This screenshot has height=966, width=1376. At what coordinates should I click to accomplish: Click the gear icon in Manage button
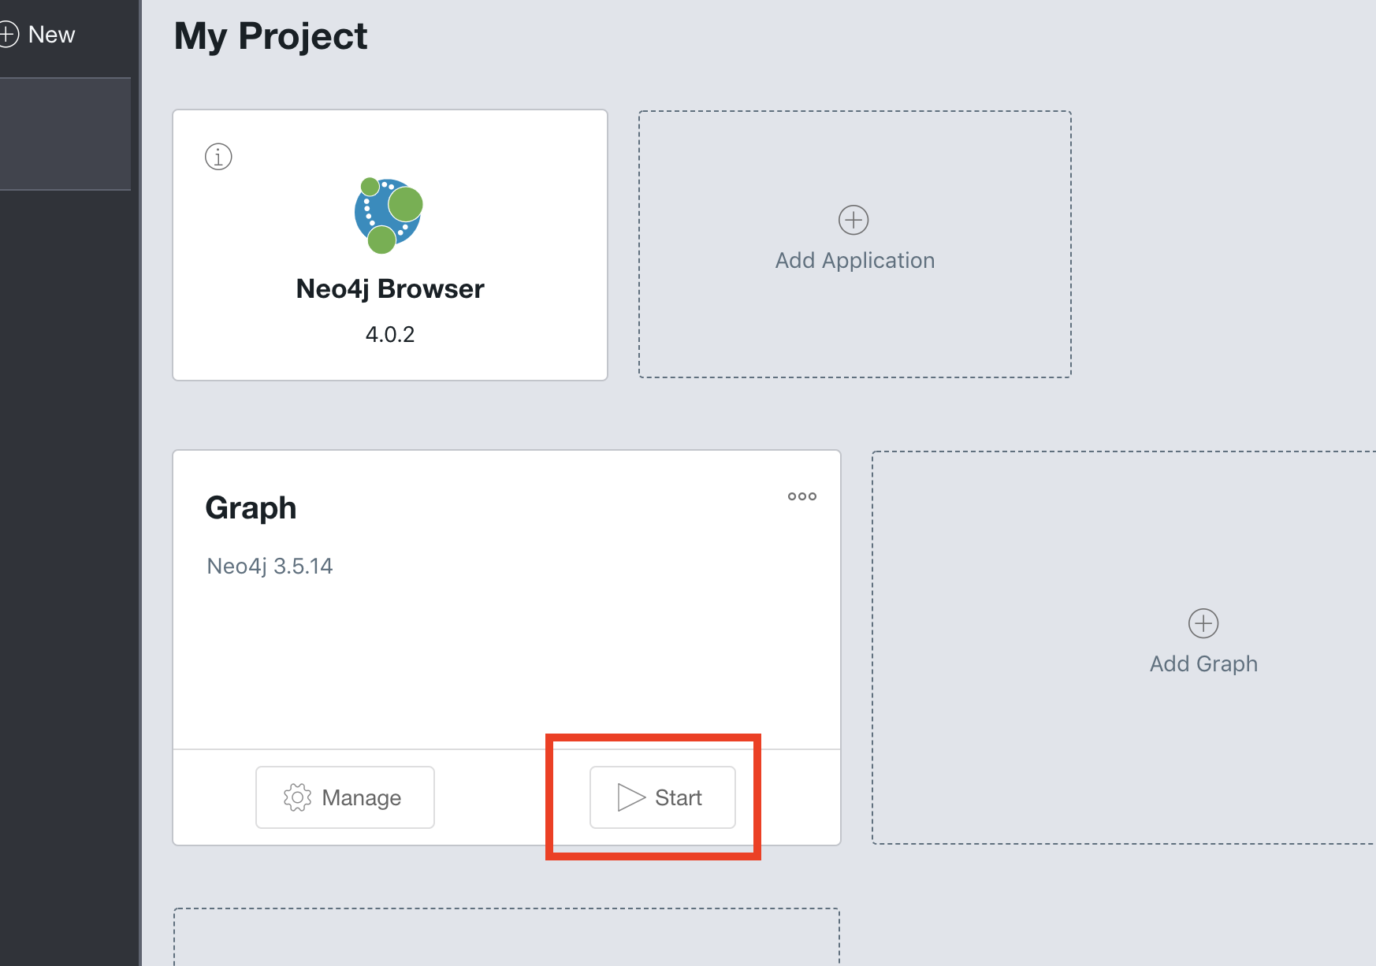(297, 797)
